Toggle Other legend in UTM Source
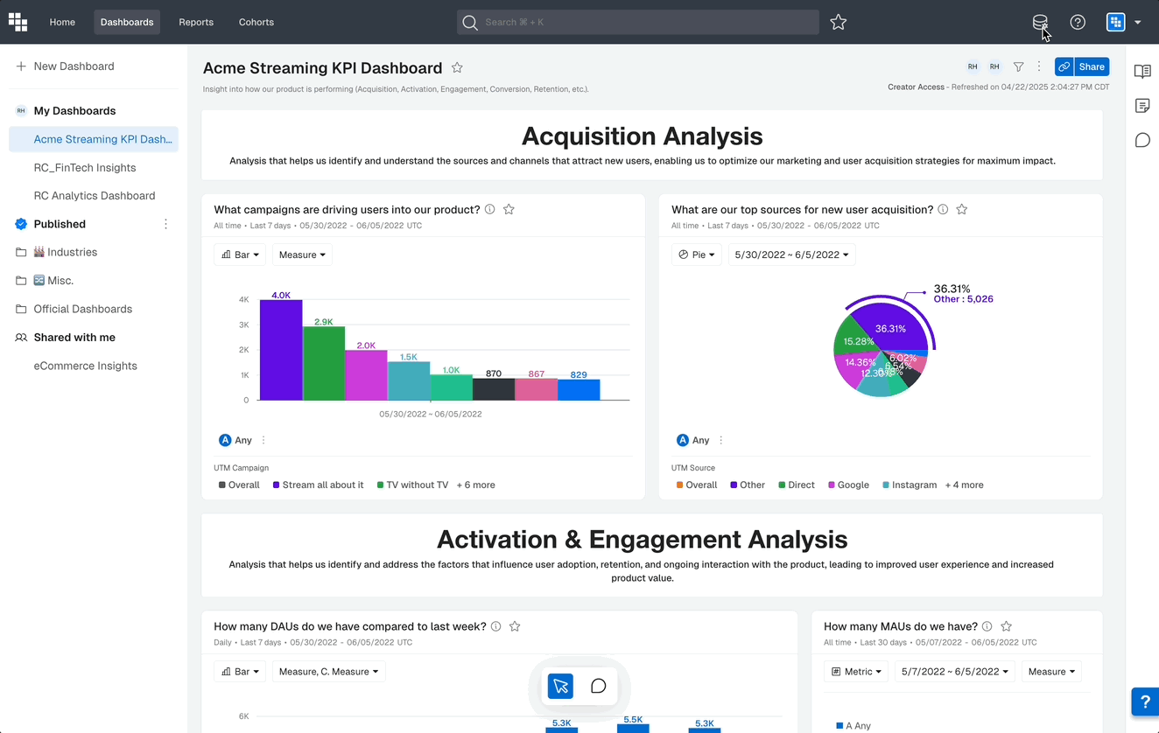Viewport: 1159px width, 733px height. (x=748, y=485)
